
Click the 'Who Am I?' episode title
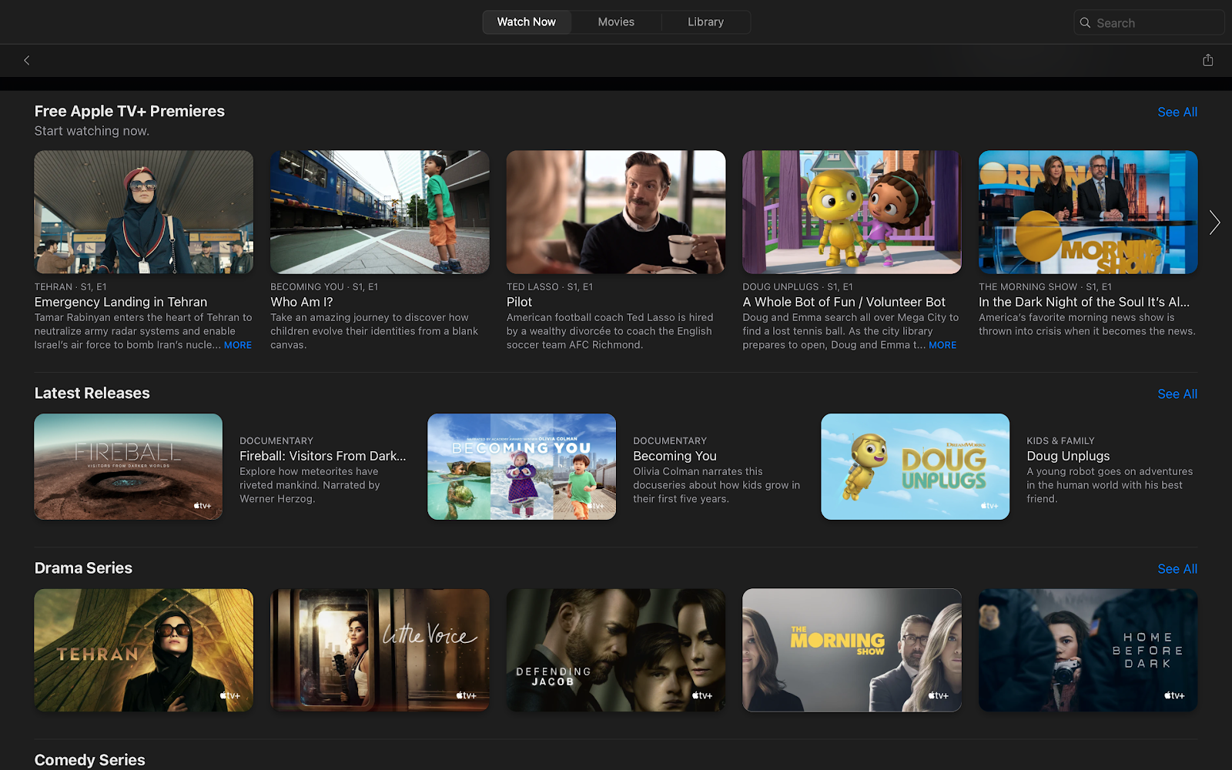click(302, 302)
